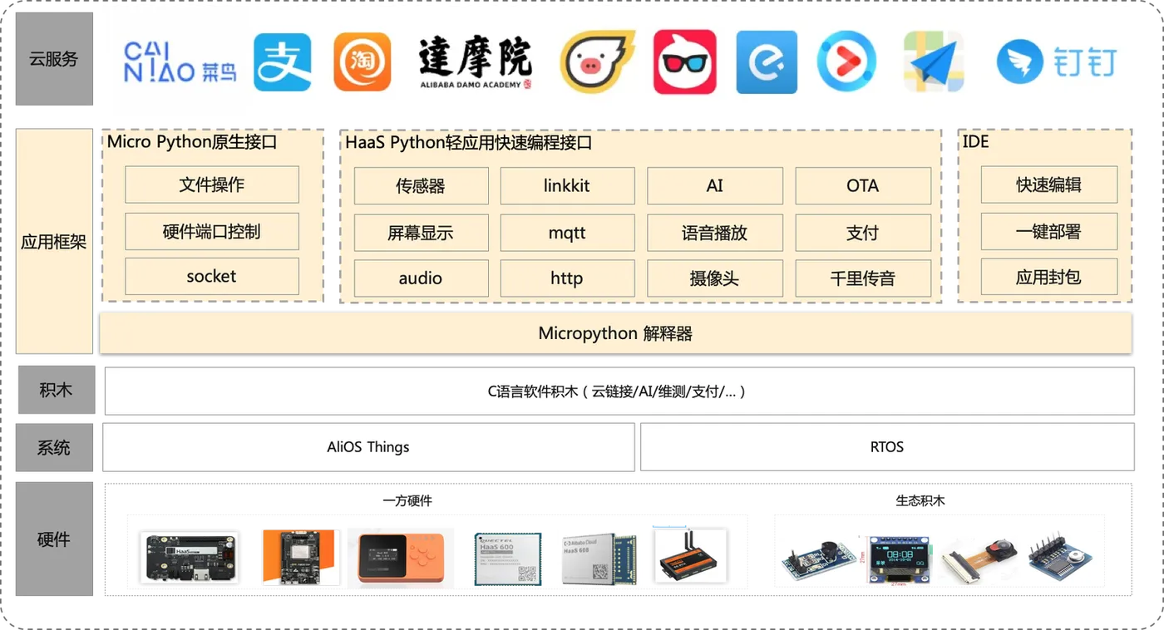Viewport: 1164px width, 630px height.
Task: Click the 文件操作 box
Action: tap(212, 185)
